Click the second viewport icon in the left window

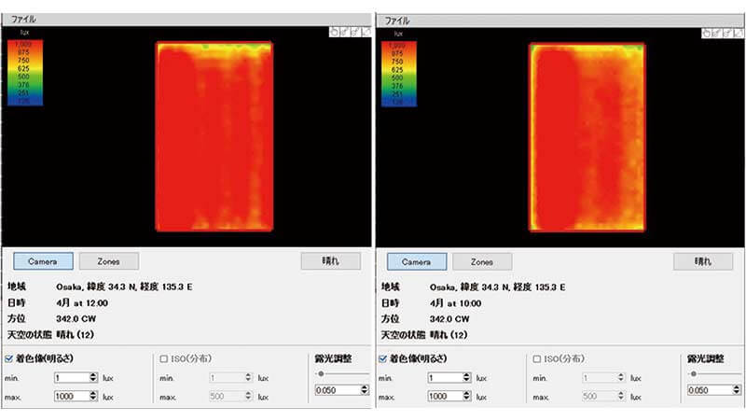[x=344, y=32]
